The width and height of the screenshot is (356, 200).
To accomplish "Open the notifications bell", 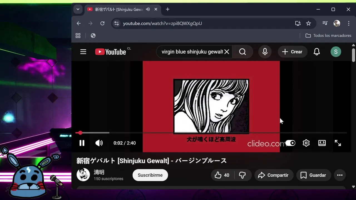I will [317, 52].
